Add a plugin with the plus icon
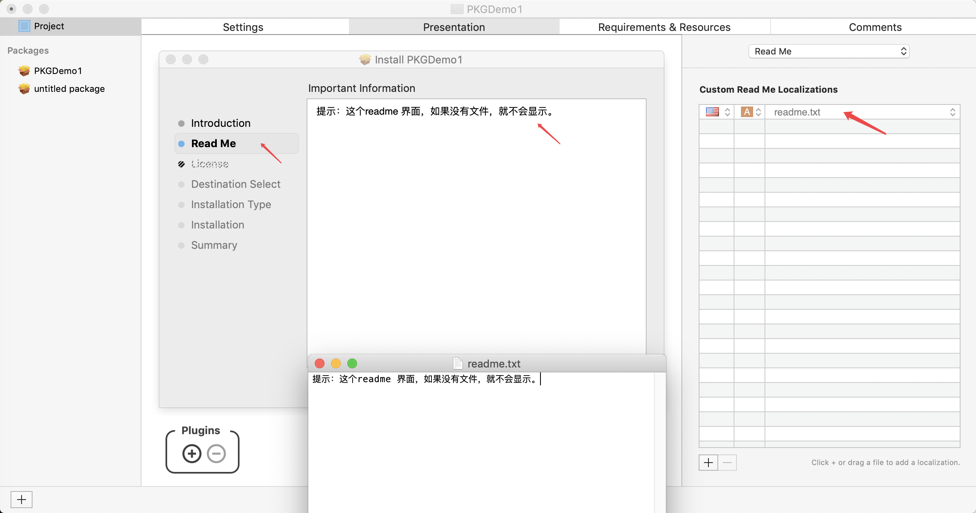 coord(192,453)
